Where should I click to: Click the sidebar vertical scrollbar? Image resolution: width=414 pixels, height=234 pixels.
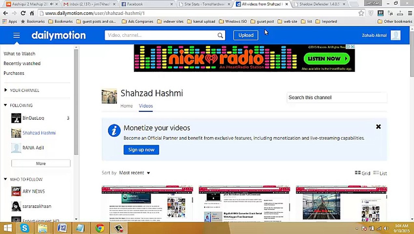click(76, 102)
